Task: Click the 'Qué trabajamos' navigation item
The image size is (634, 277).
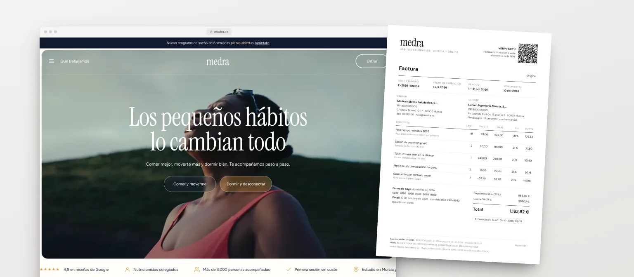Action: 75,61
